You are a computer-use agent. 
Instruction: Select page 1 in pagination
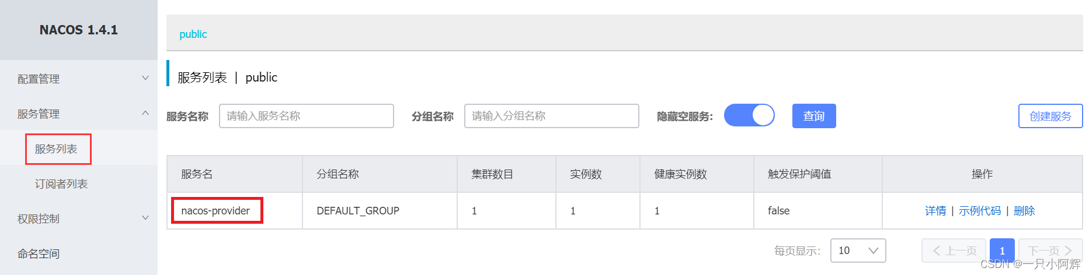(1002, 251)
